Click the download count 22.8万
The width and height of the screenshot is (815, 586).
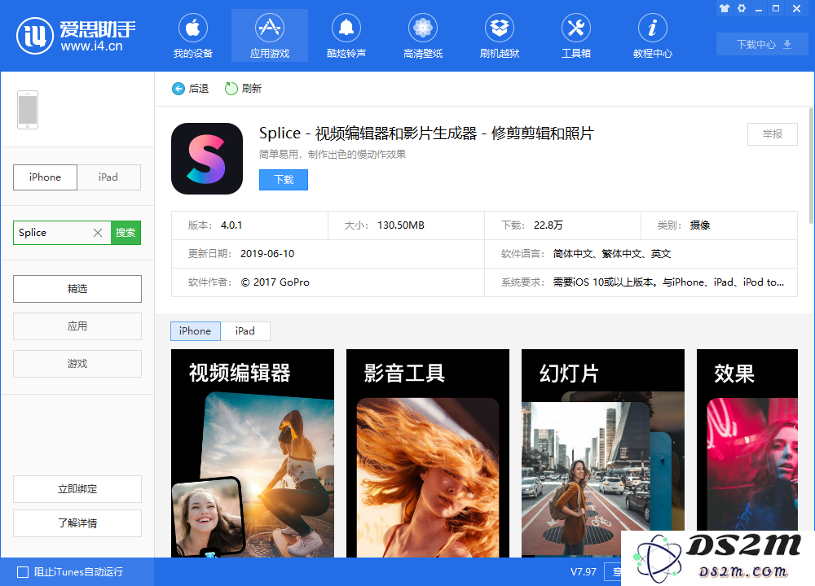point(548,225)
